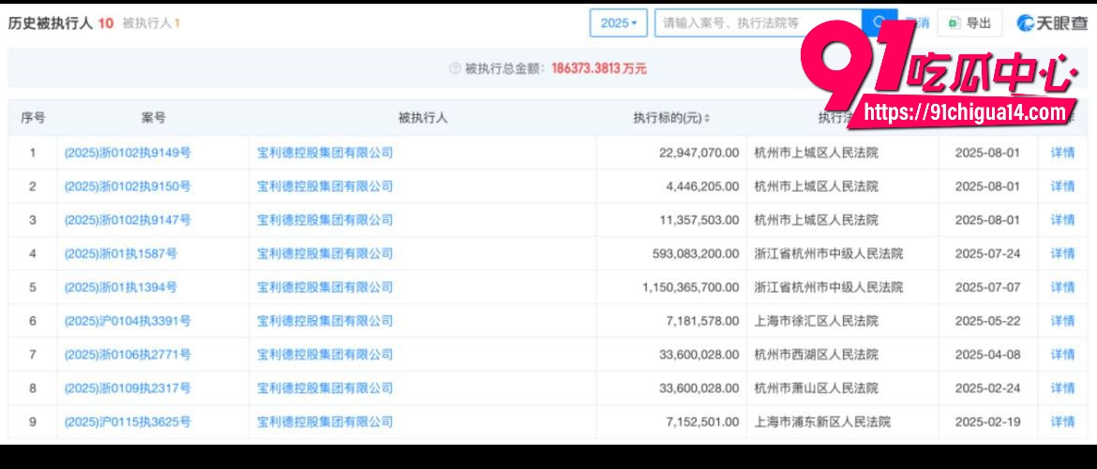Screen dimensions: 1097x469
Task: View 详情 for the 2025-02-19 row
Action: (1062, 421)
